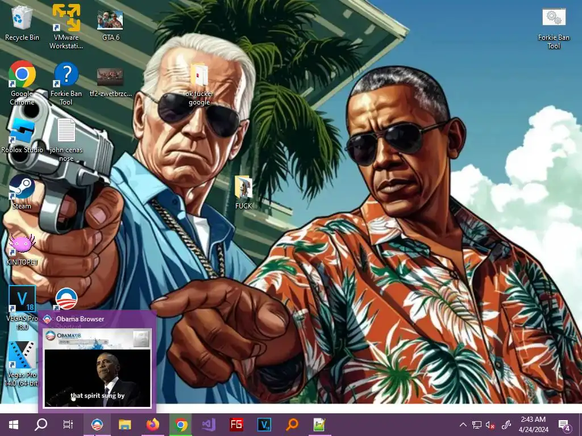Screen dimensions: 582x436
Task: Switch to Chrome on the taskbar
Action: 181,425
